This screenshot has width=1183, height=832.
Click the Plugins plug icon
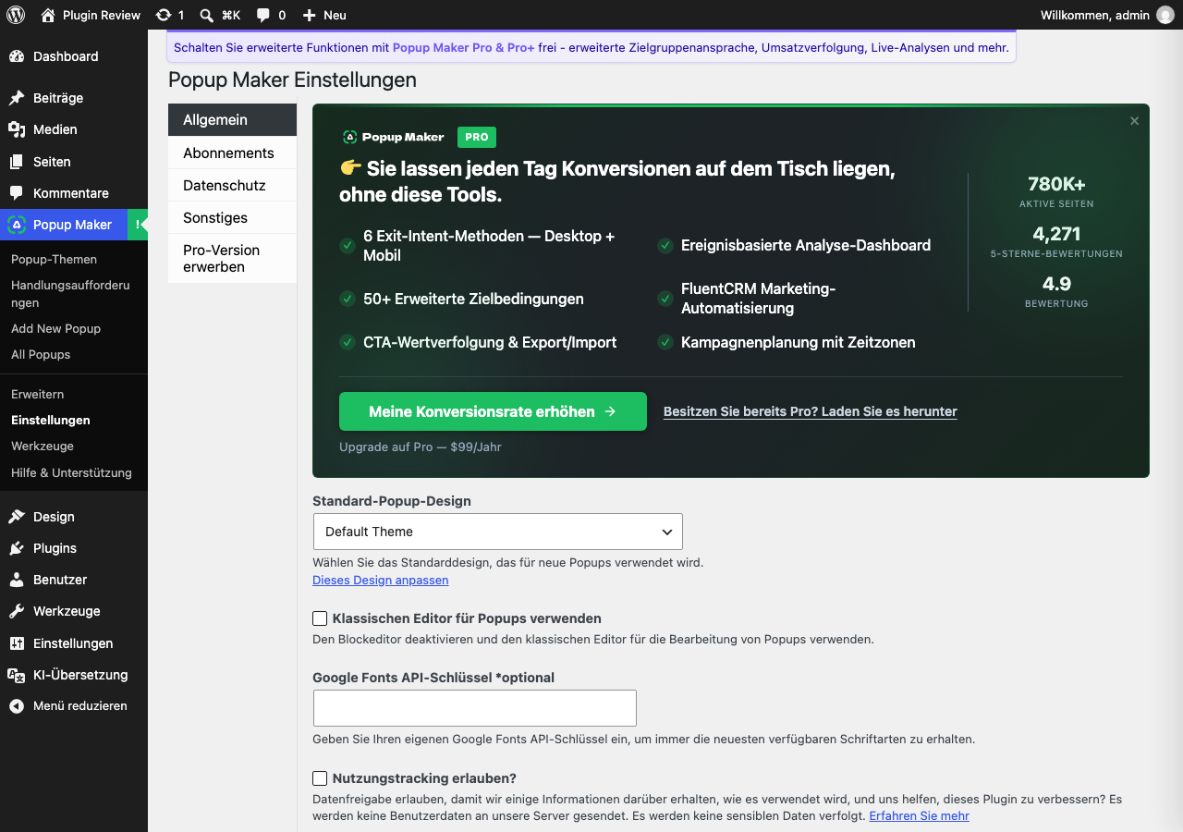17,548
